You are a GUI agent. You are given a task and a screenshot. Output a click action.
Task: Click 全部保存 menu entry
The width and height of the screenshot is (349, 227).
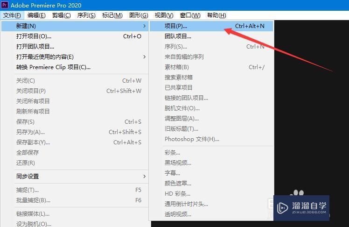(75, 152)
